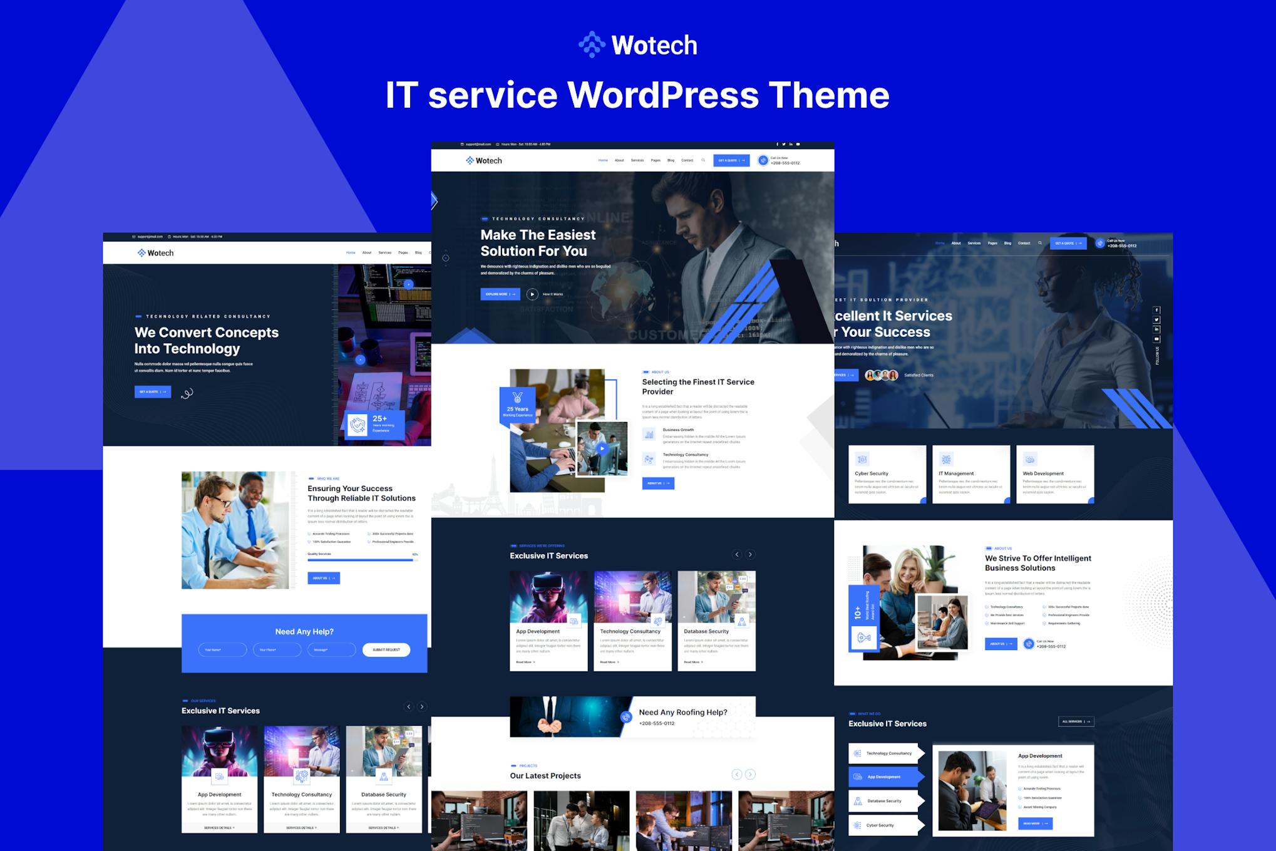The width and height of the screenshot is (1276, 851).
Task: Click the search icon in center preview navbar
Action: click(x=703, y=160)
